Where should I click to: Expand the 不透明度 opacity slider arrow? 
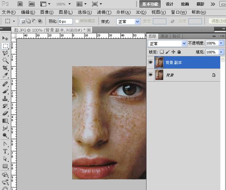coord(221,43)
